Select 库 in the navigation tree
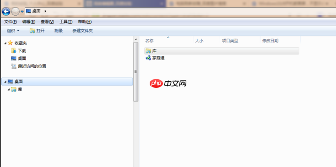 (x=20, y=89)
